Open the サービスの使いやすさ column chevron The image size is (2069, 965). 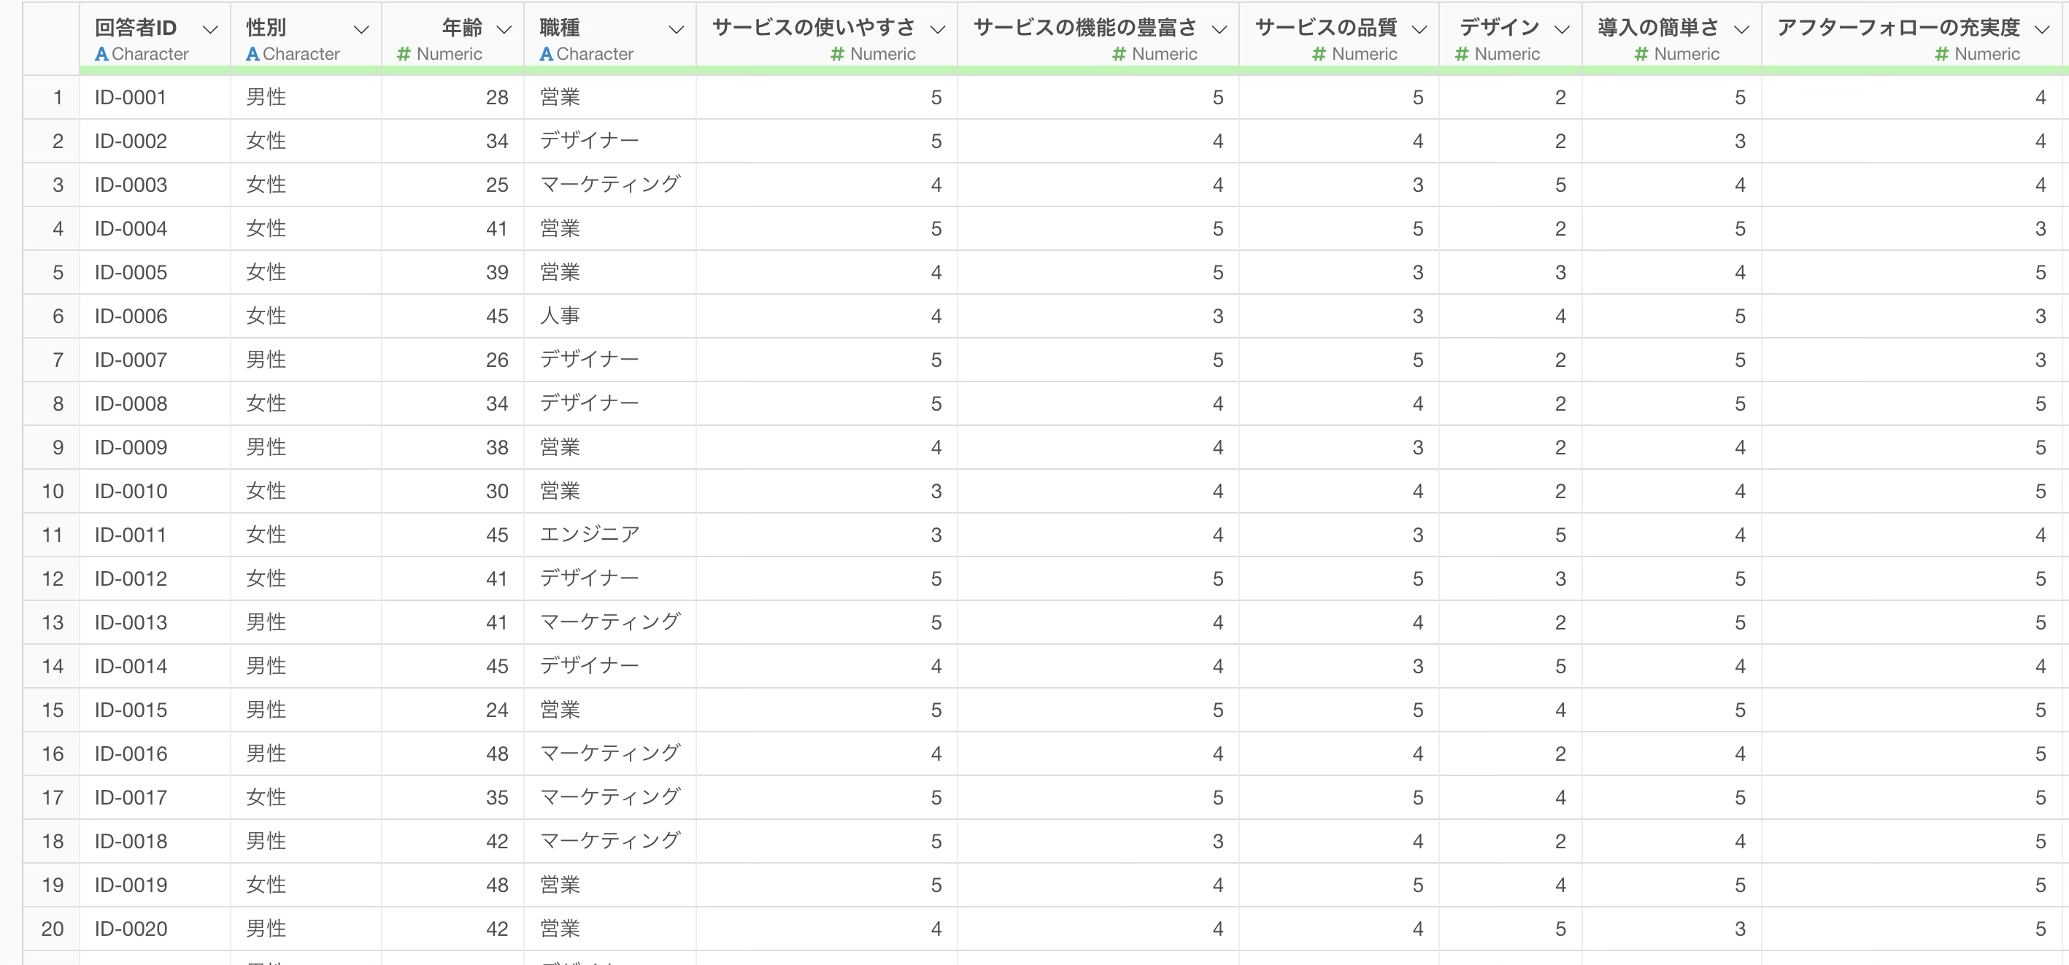point(937,30)
